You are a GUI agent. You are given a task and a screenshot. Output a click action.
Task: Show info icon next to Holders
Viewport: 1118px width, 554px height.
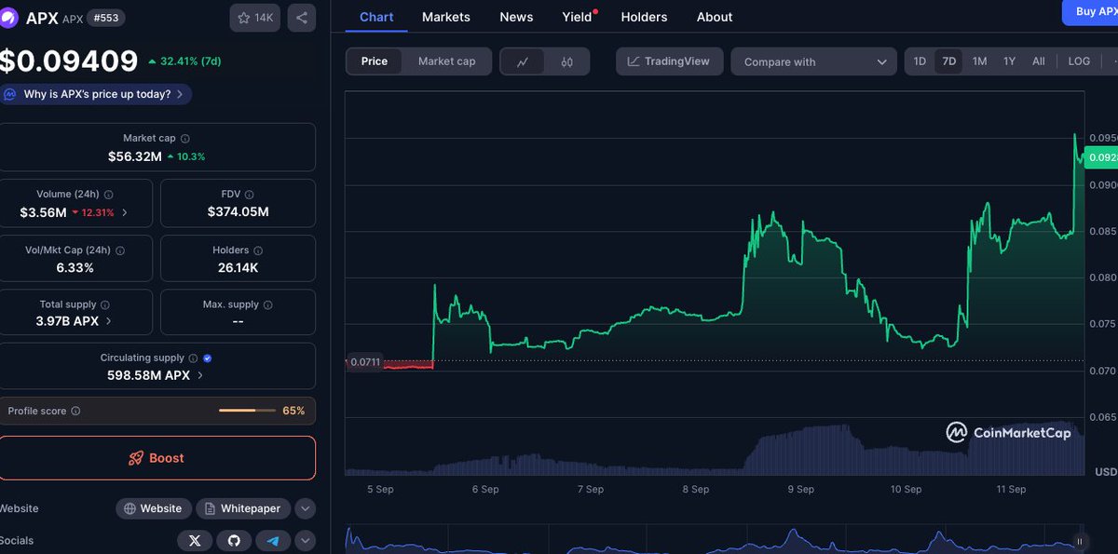[258, 250]
